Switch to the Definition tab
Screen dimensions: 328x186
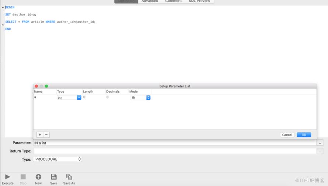126,1
